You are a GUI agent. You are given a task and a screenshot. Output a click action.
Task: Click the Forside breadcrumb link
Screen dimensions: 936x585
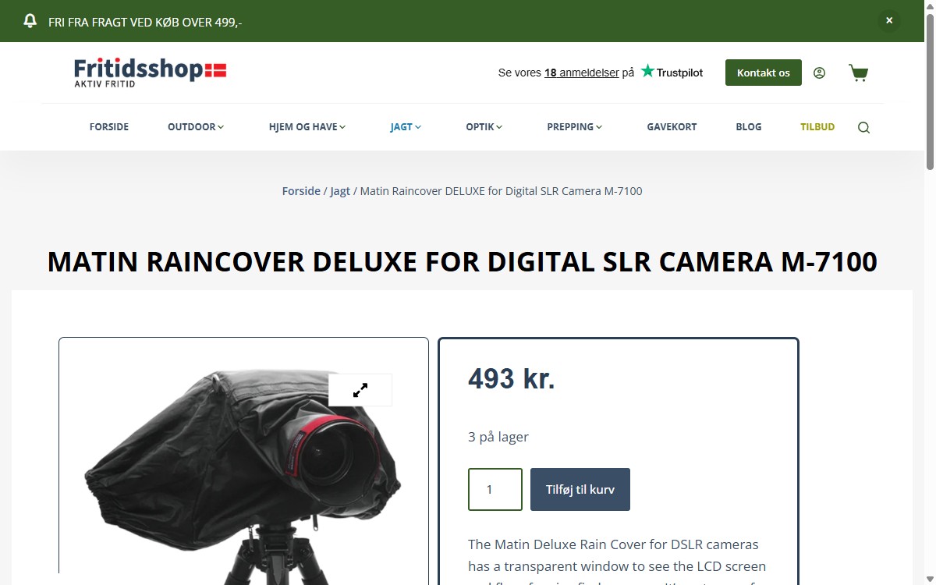point(301,191)
